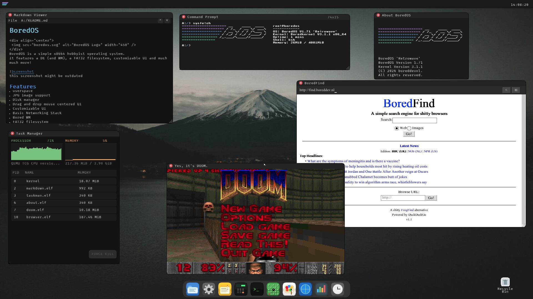The height and width of the screenshot is (299, 533).
Task: Open the blue globe browser icon
Action: click(305, 289)
